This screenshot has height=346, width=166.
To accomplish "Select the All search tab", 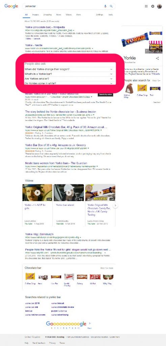I will [x=26, y=15].
